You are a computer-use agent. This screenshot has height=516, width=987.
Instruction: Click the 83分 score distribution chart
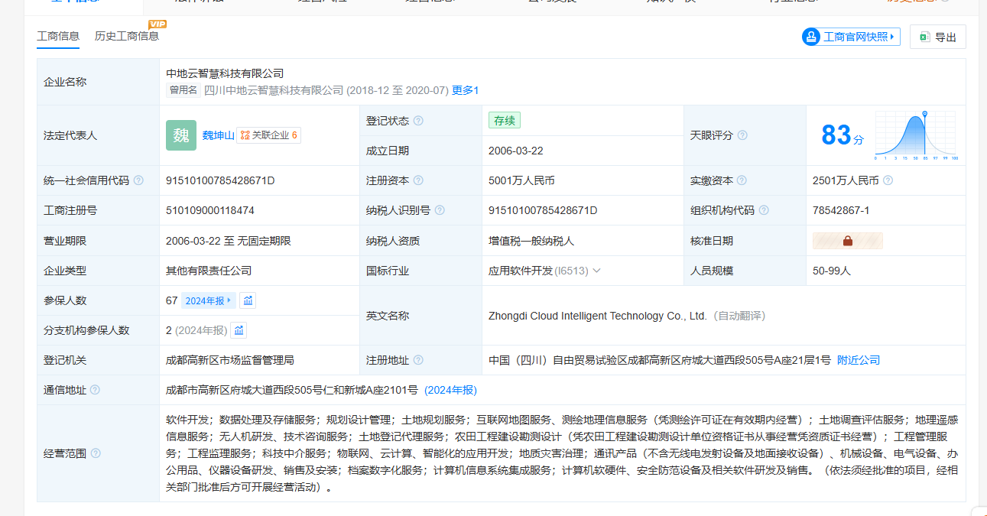pyautogui.click(x=916, y=136)
